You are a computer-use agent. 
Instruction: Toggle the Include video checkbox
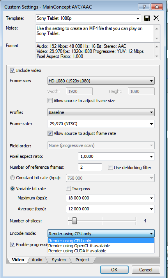point(12,70)
